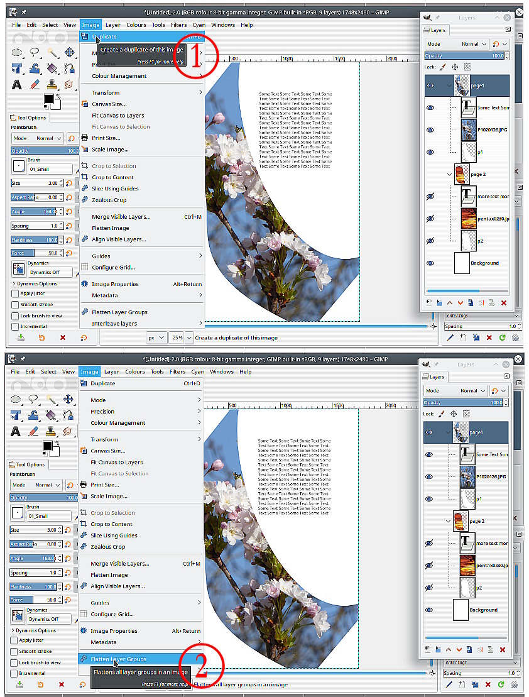Viewport: 529px width, 697px height.
Task: Open Layer menu in lower GIMP window
Action: 111,371
